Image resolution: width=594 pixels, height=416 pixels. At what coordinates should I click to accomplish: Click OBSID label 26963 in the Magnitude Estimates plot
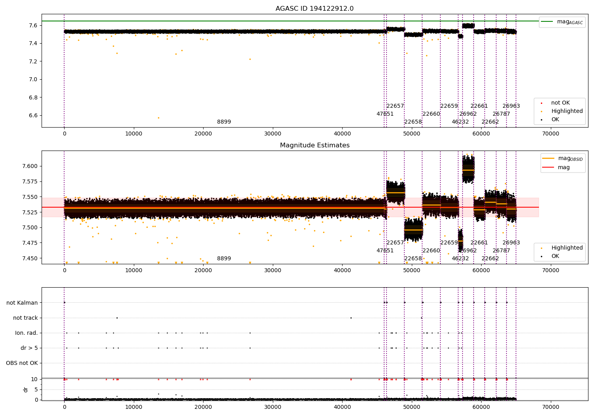click(x=511, y=243)
